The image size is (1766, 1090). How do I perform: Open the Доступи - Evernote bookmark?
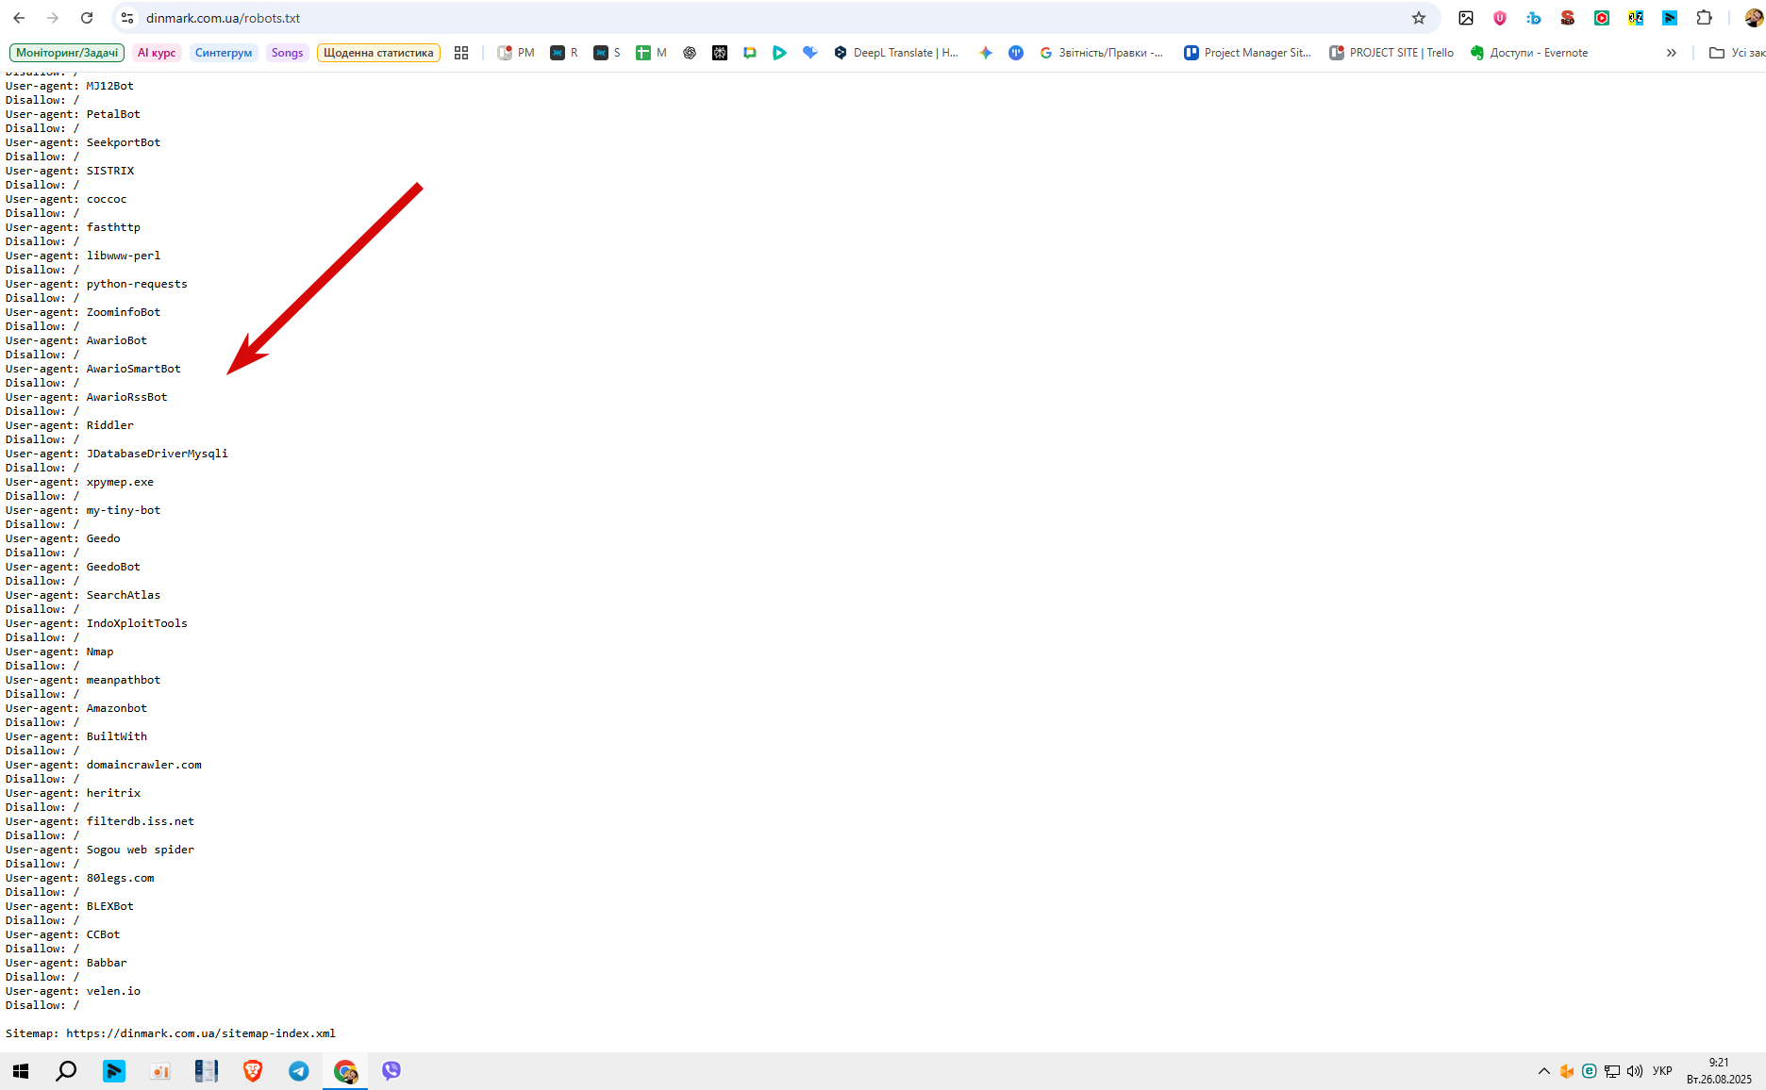pos(1529,53)
